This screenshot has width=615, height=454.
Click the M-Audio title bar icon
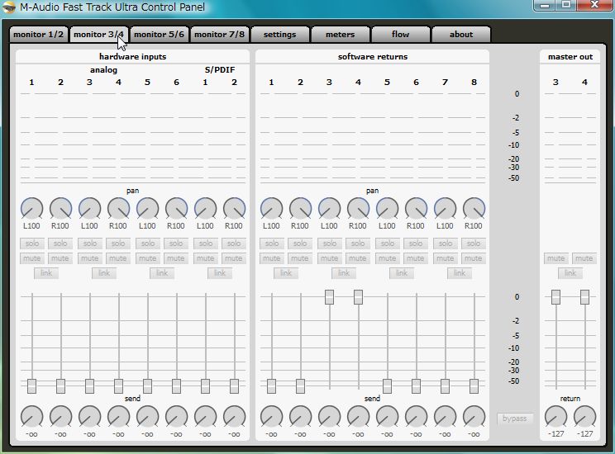point(8,7)
